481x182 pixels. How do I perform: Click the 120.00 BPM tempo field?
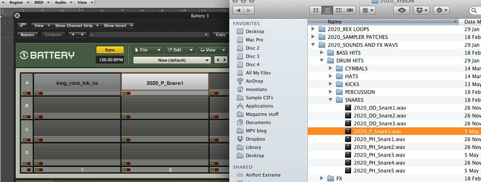point(110,60)
